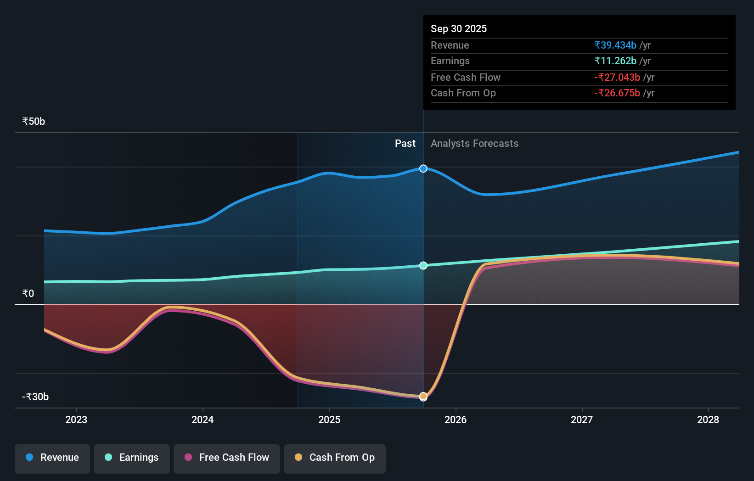Switch to the Past section
The width and height of the screenshot is (754, 481).
click(x=405, y=143)
